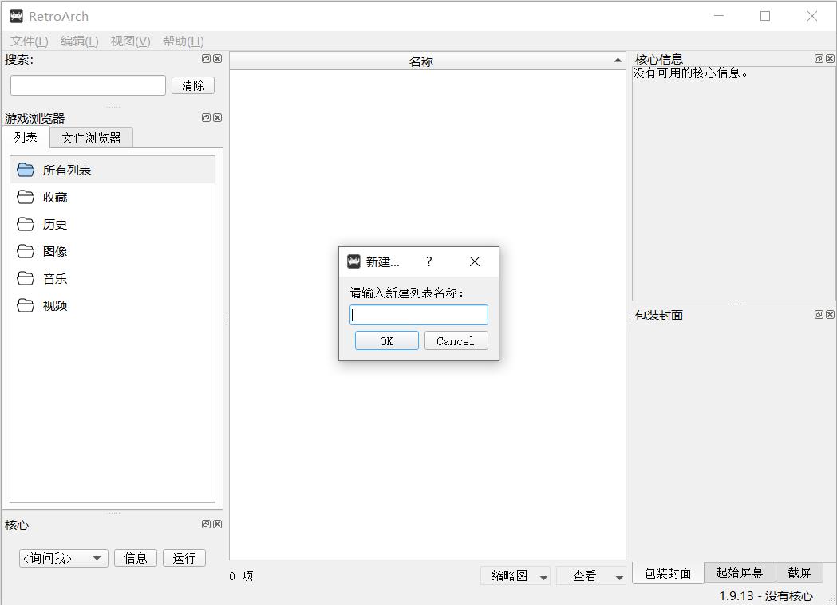Open the 缩略图 dropdown
Image resolution: width=837 pixels, height=605 pixels.
pos(515,576)
